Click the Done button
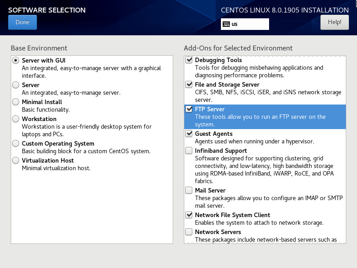The image size is (357, 268). [23, 22]
